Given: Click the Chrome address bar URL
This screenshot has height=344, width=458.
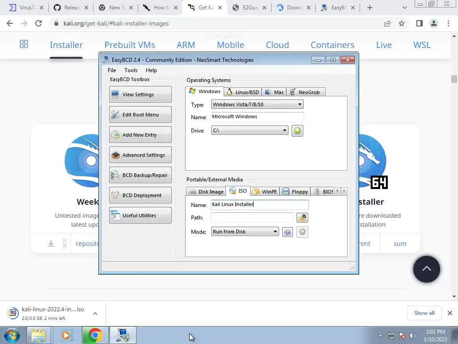Looking at the screenshot, I should tap(116, 23).
